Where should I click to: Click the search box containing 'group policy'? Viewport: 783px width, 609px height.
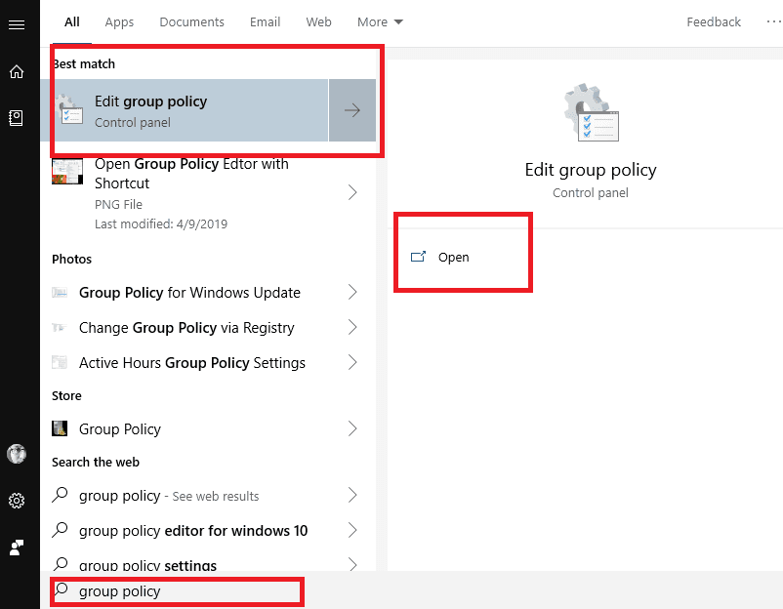point(177,591)
